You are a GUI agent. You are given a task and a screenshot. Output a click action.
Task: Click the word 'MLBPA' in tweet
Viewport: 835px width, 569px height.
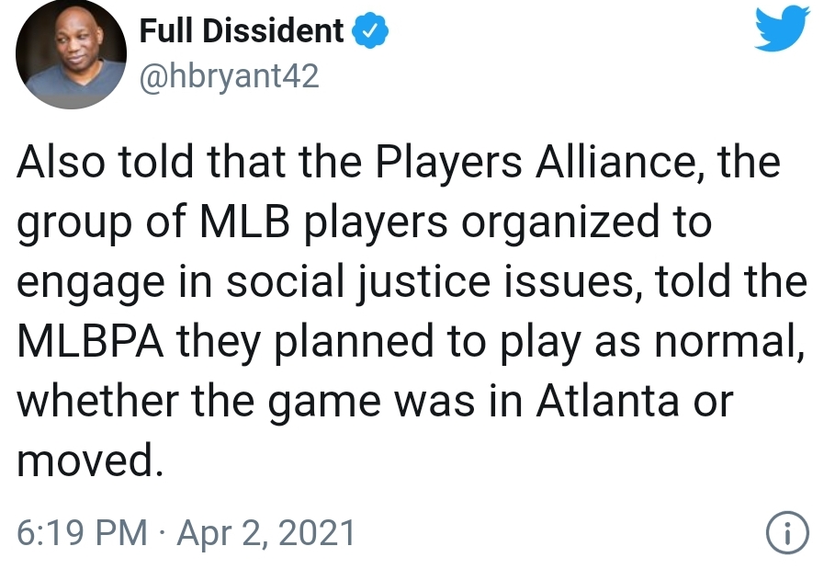point(90,341)
